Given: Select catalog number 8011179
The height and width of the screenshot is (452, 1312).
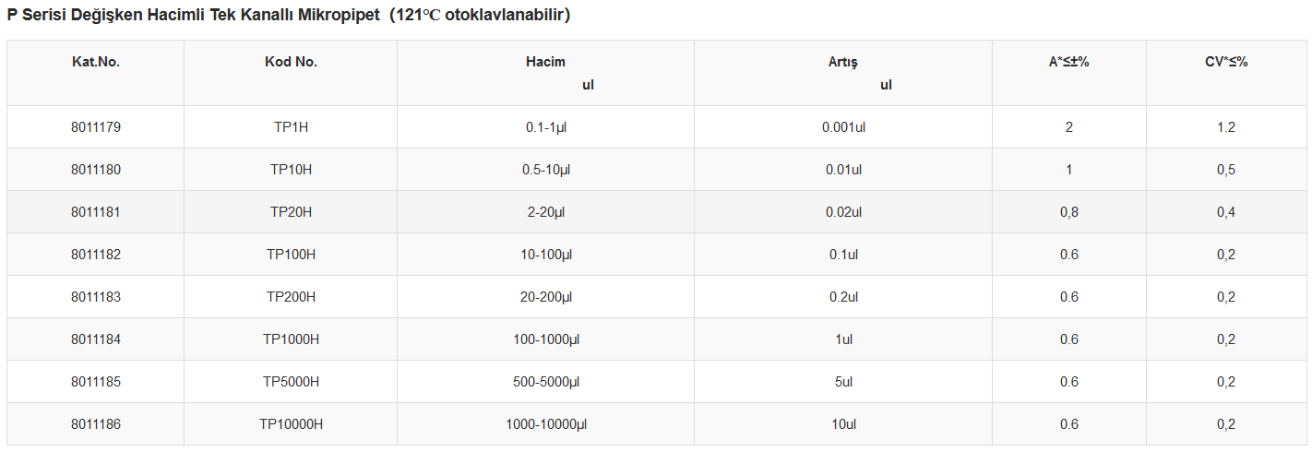Looking at the screenshot, I should (x=96, y=127).
